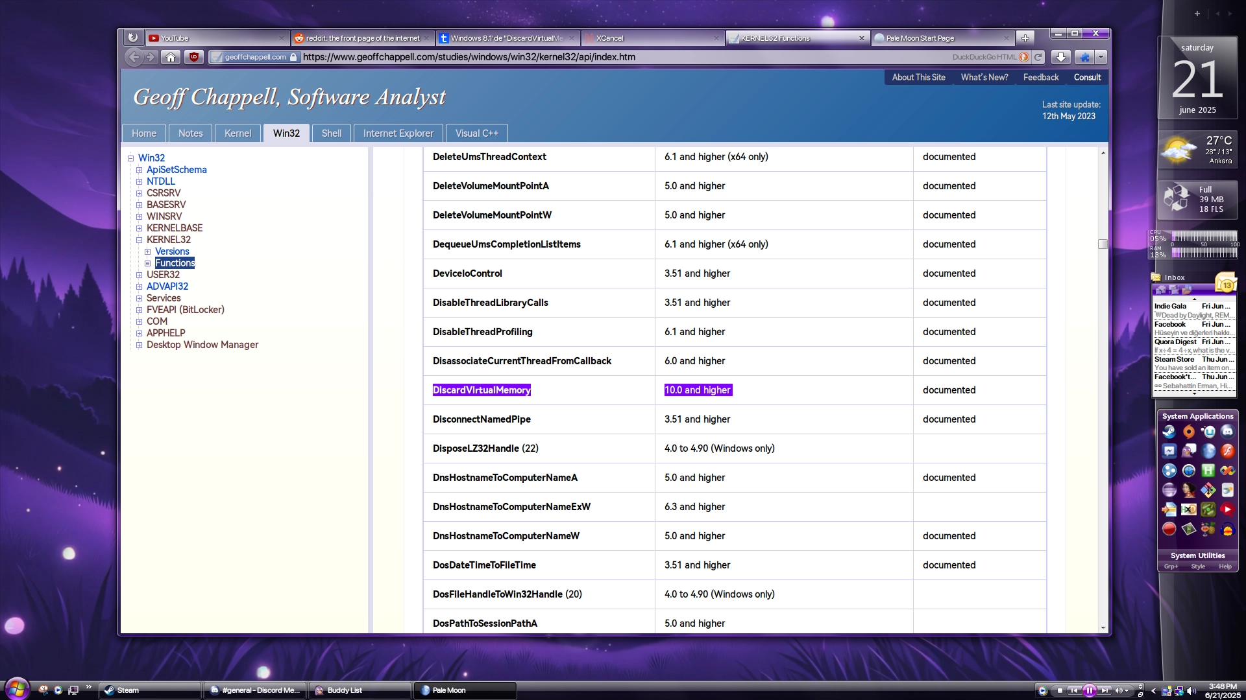
Task: Open the Pale Moon app menu button
Action: [132, 38]
